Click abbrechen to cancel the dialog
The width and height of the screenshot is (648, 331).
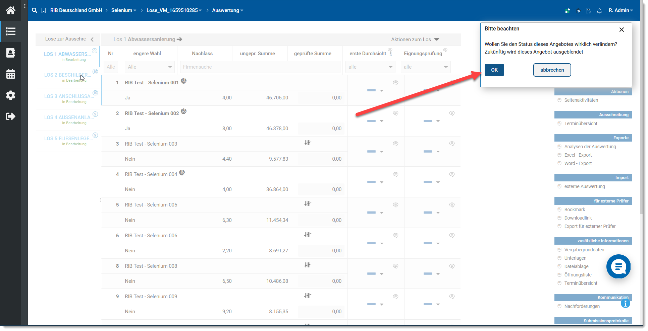click(552, 70)
